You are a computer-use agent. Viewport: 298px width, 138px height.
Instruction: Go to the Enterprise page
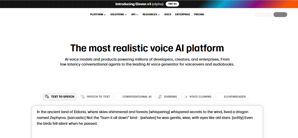183,15
